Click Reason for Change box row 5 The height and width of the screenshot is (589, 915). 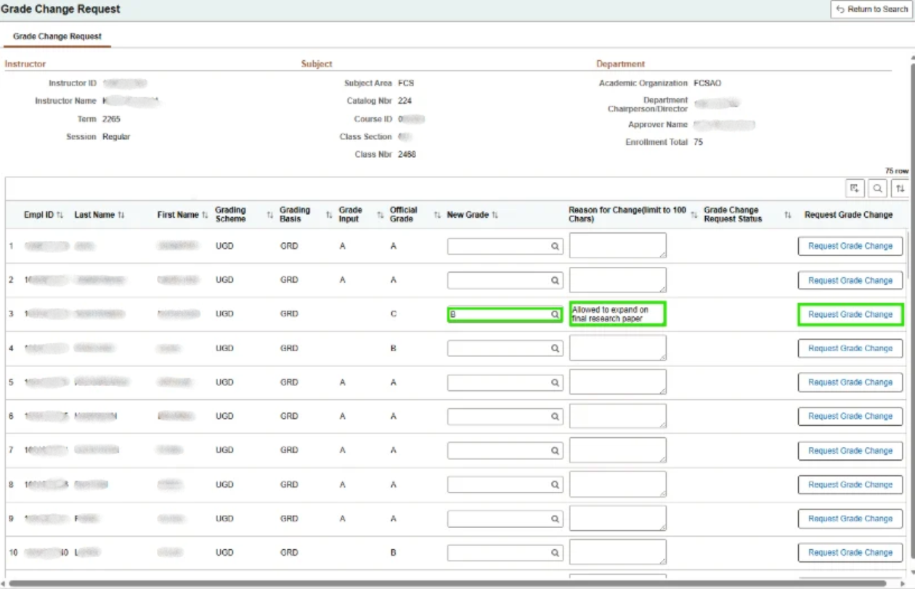coord(618,382)
